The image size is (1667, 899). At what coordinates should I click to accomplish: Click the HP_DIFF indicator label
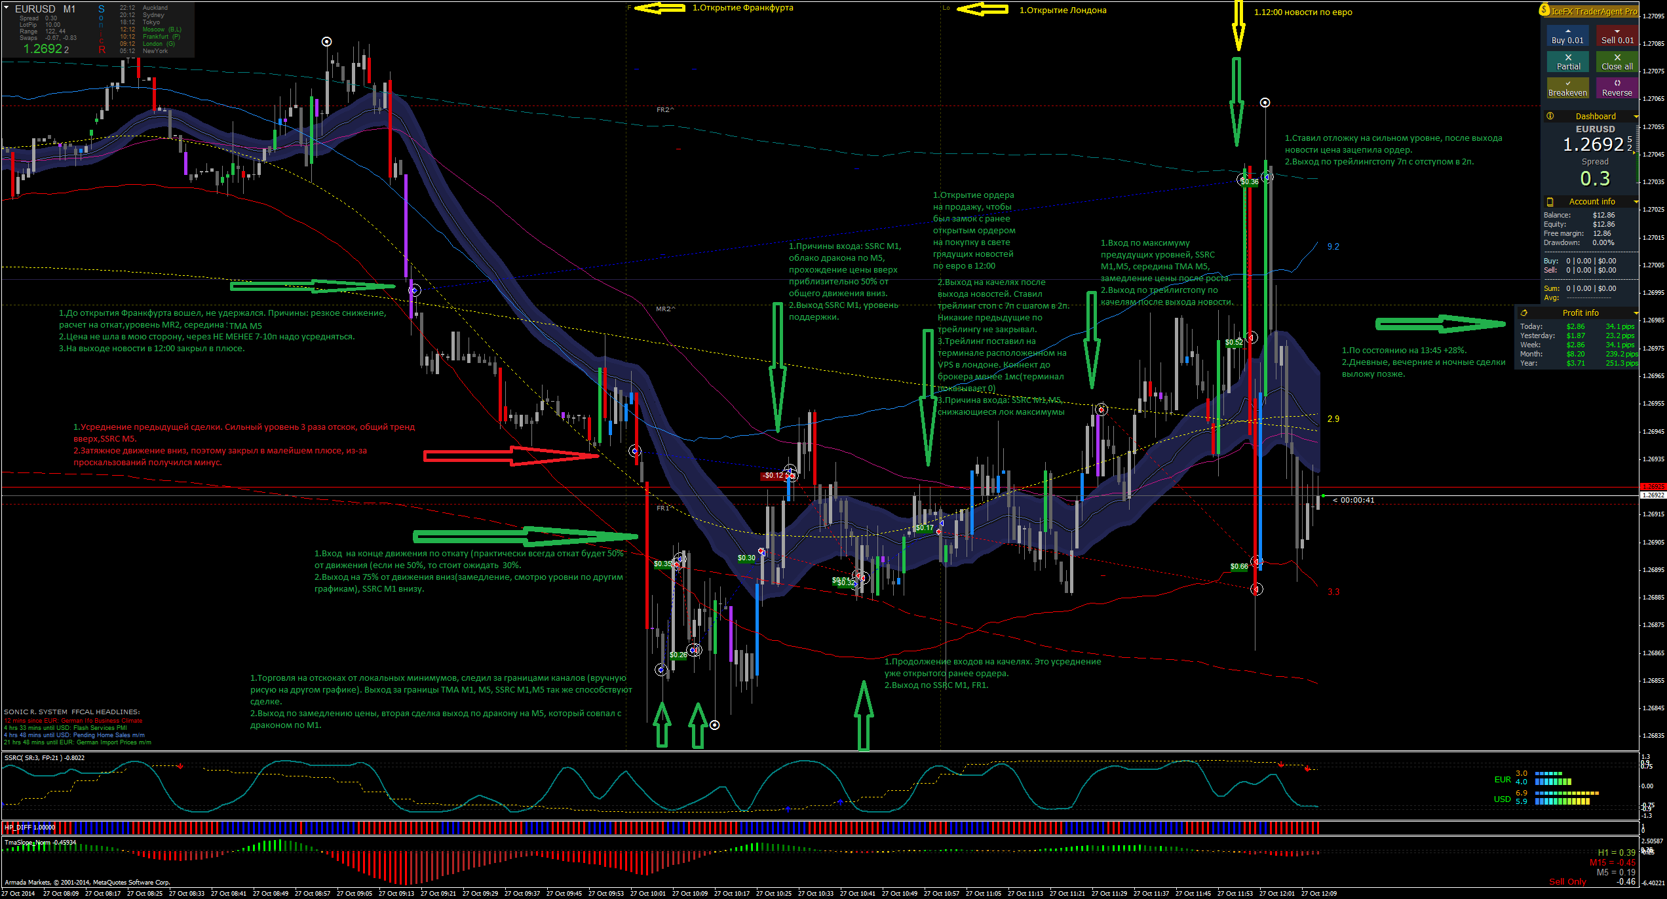pyautogui.click(x=30, y=827)
